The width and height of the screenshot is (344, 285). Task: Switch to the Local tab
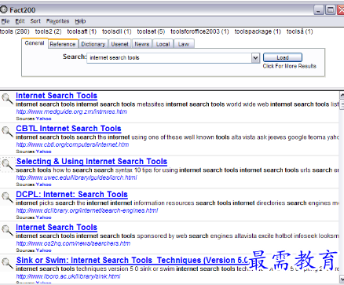[x=163, y=44]
